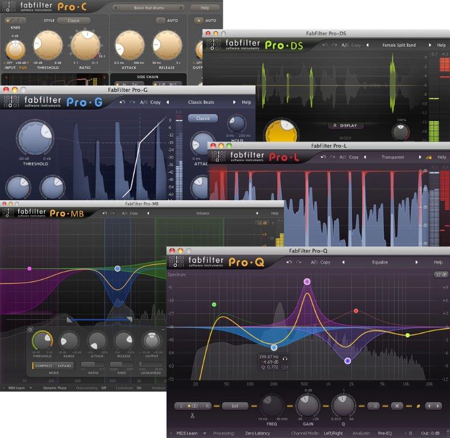Click the headphones icon in band tooltip
Viewport: 450px width, 438px height.
[x=285, y=358]
